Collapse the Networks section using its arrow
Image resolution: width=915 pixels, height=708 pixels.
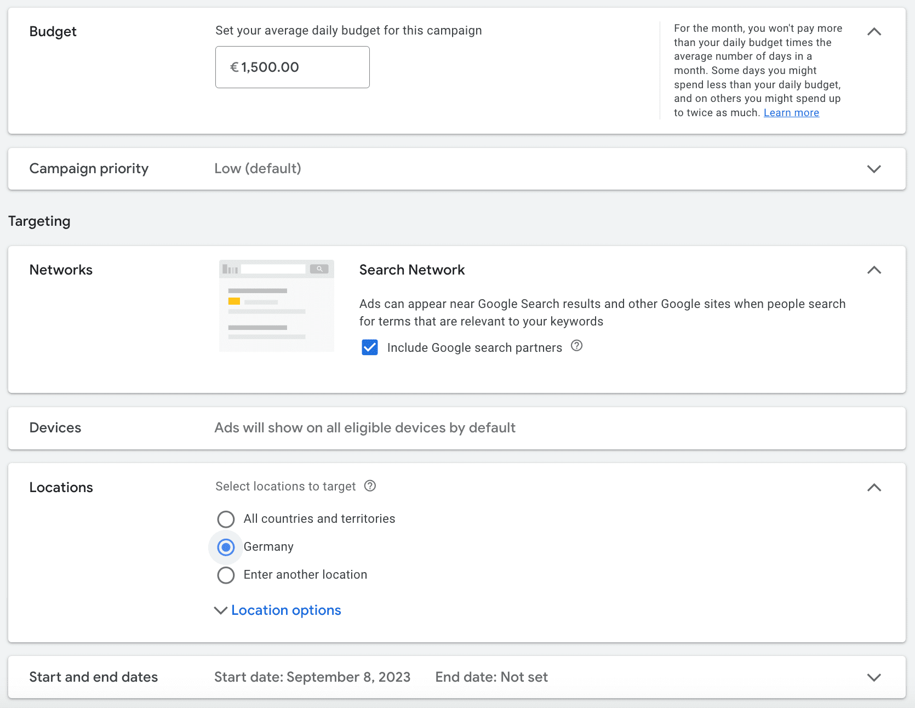(x=874, y=270)
